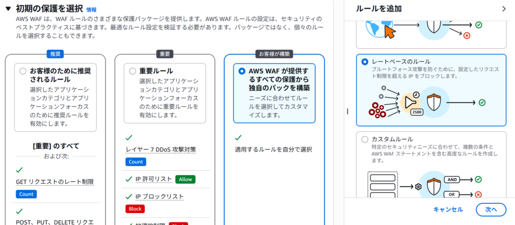The image size is (515, 225).
Task: Click checkmark beside IP ブロックリスト
Action: [129, 197]
